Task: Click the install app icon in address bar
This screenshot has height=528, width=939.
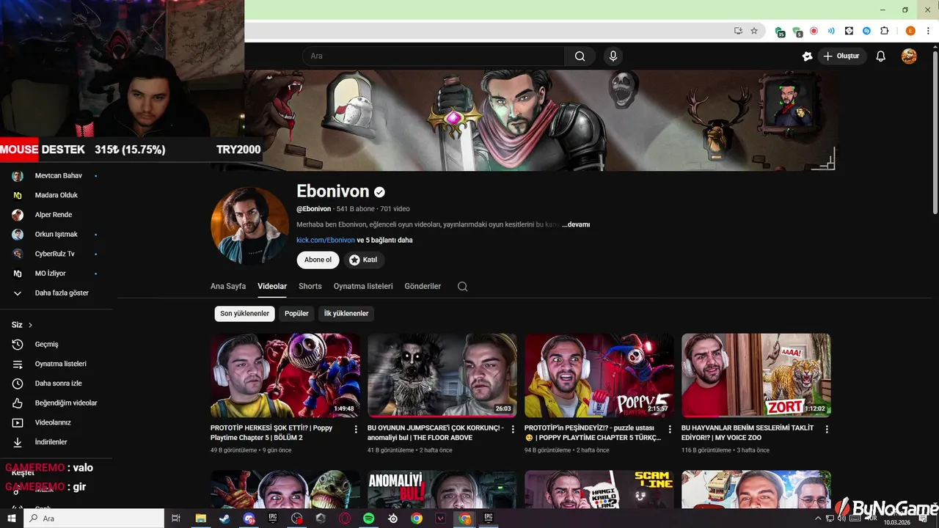Action: [x=738, y=31]
